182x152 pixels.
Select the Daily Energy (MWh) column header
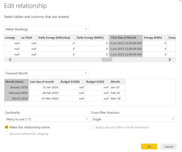click(92, 38)
